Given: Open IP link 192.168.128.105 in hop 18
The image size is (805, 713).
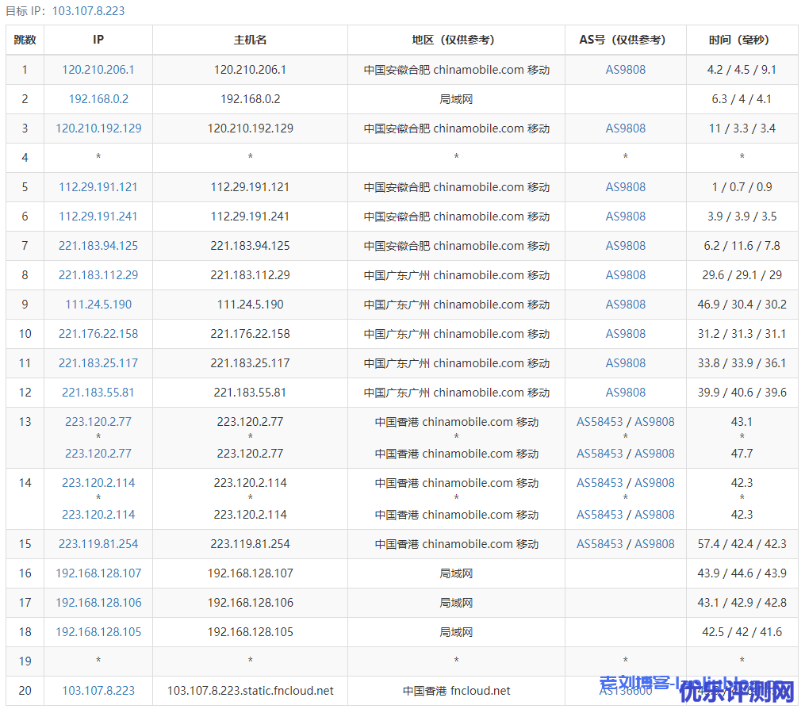Looking at the screenshot, I should click(x=98, y=632).
